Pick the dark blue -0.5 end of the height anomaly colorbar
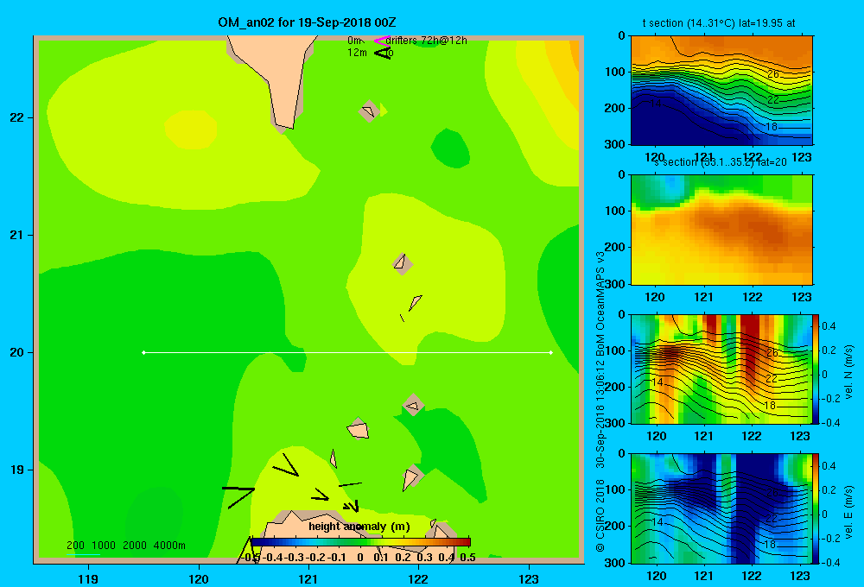The width and height of the screenshot is (864, 587). pos(256,542)
